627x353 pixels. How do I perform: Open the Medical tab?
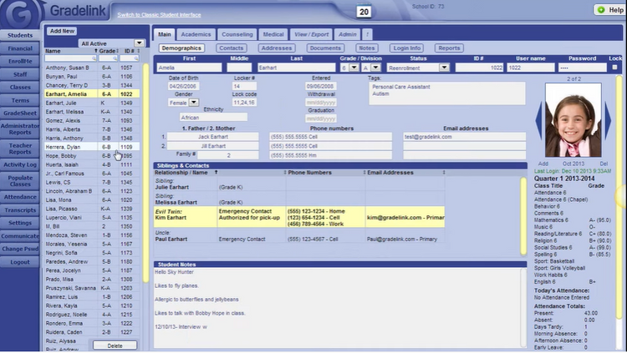(x=273, y=34)
